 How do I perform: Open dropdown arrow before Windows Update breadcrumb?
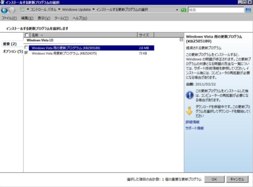coord(59,9)
